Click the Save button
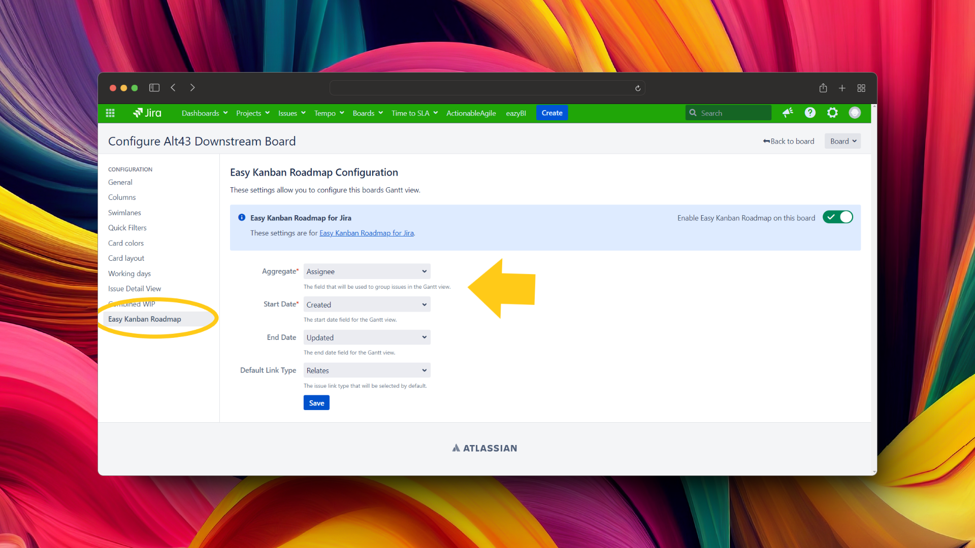 point(316,403)
